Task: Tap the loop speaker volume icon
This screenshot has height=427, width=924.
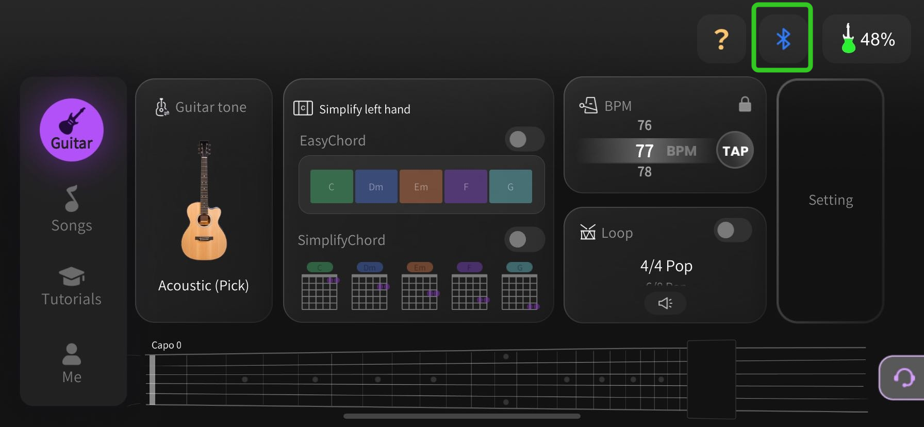Action: point(665,303)
